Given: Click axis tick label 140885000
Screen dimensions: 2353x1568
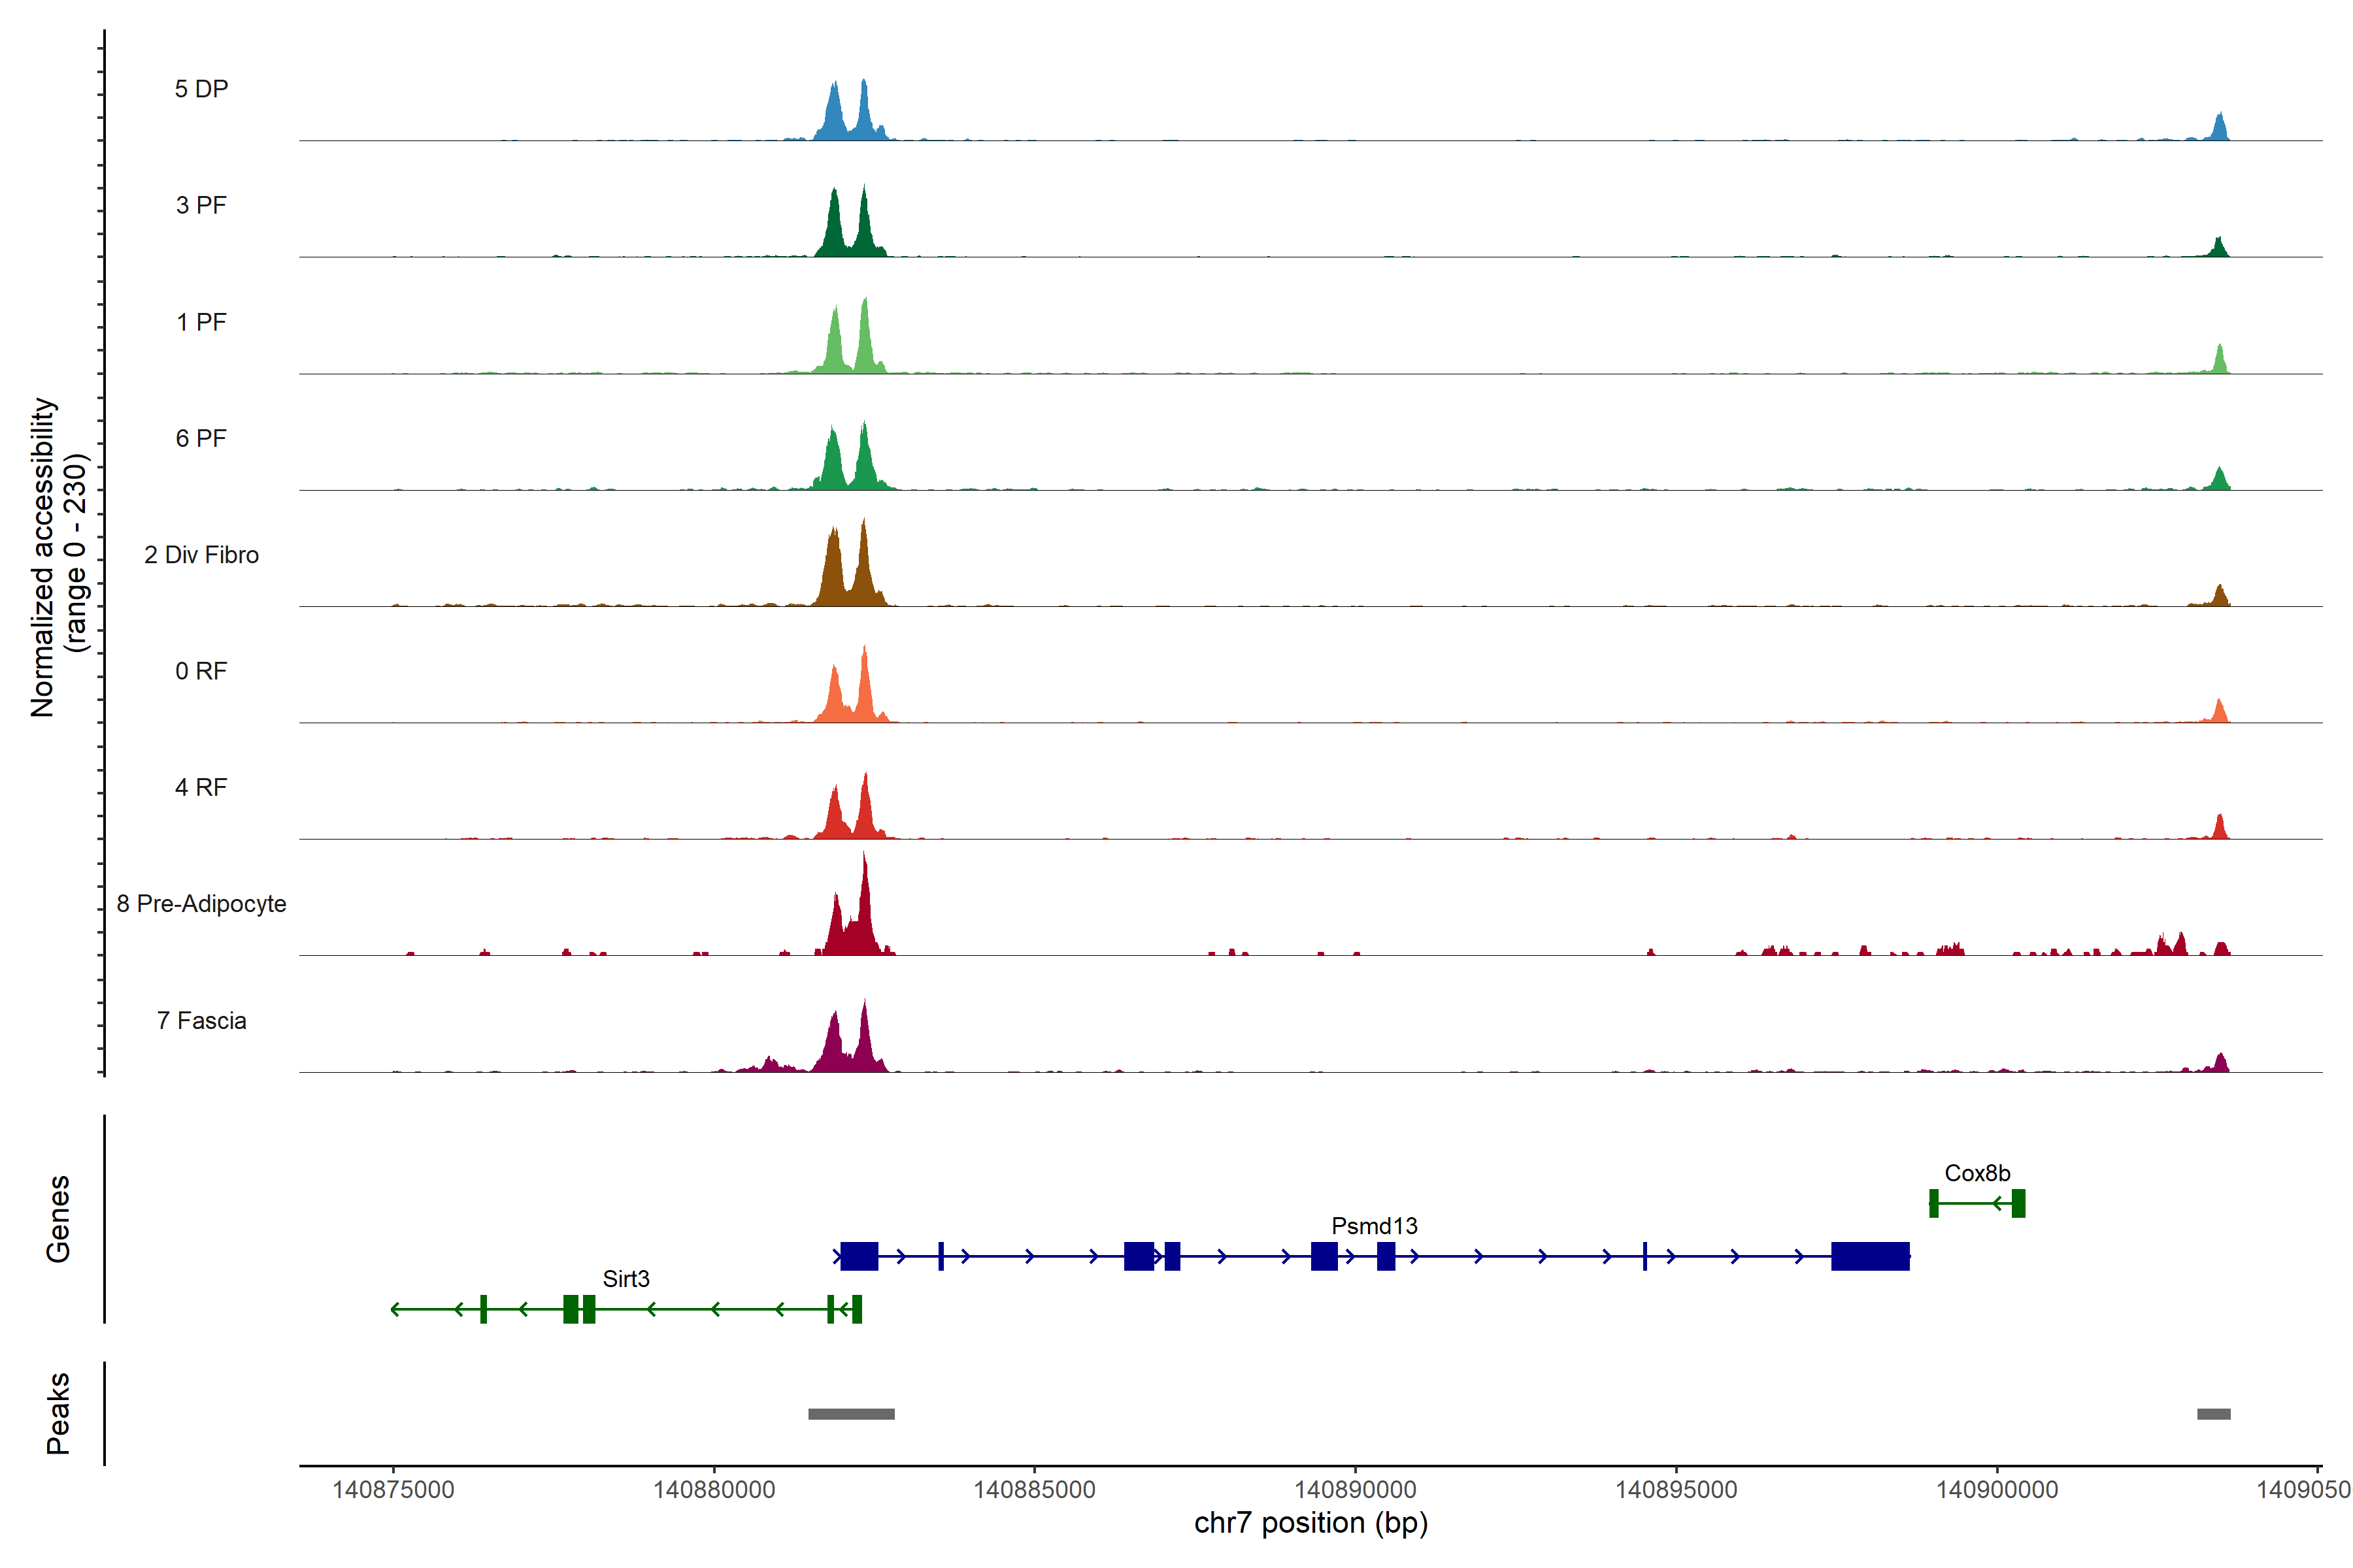Looking at the screenshot, I should click(x=1035, y=1490).
